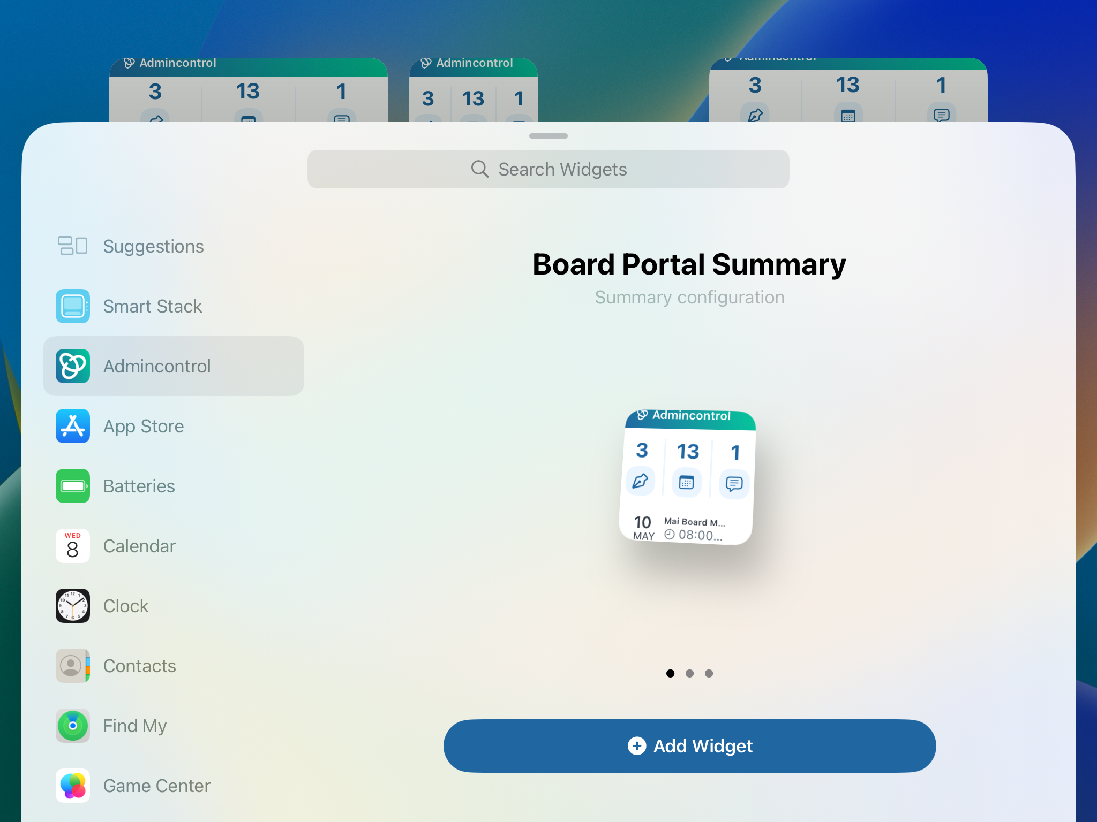Viewport: 1097px width, 822px height.
Task: Open the Contacts icon
Action: [x=73, y=666]
